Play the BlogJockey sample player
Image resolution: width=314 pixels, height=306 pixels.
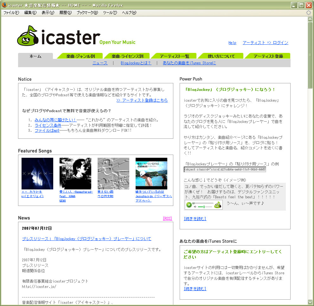click(189, 205)
